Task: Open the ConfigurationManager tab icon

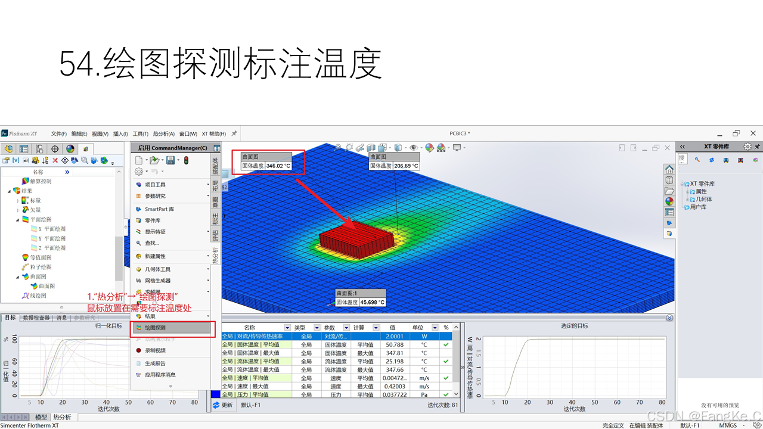Action: (39, 149)
